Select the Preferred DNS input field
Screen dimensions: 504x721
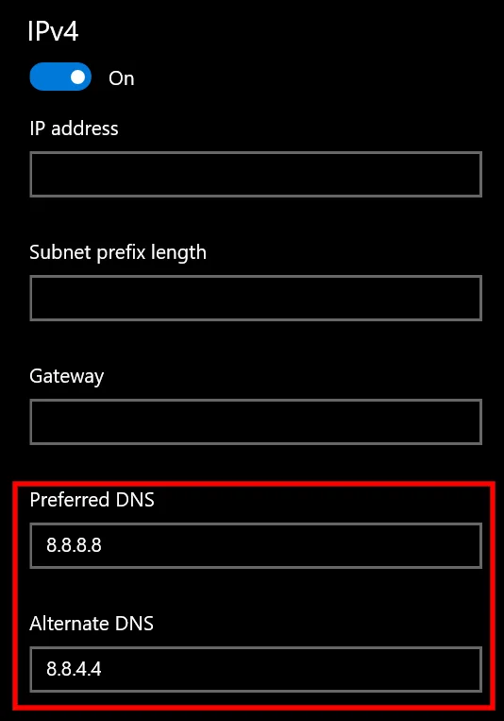(x=256, y=545)
